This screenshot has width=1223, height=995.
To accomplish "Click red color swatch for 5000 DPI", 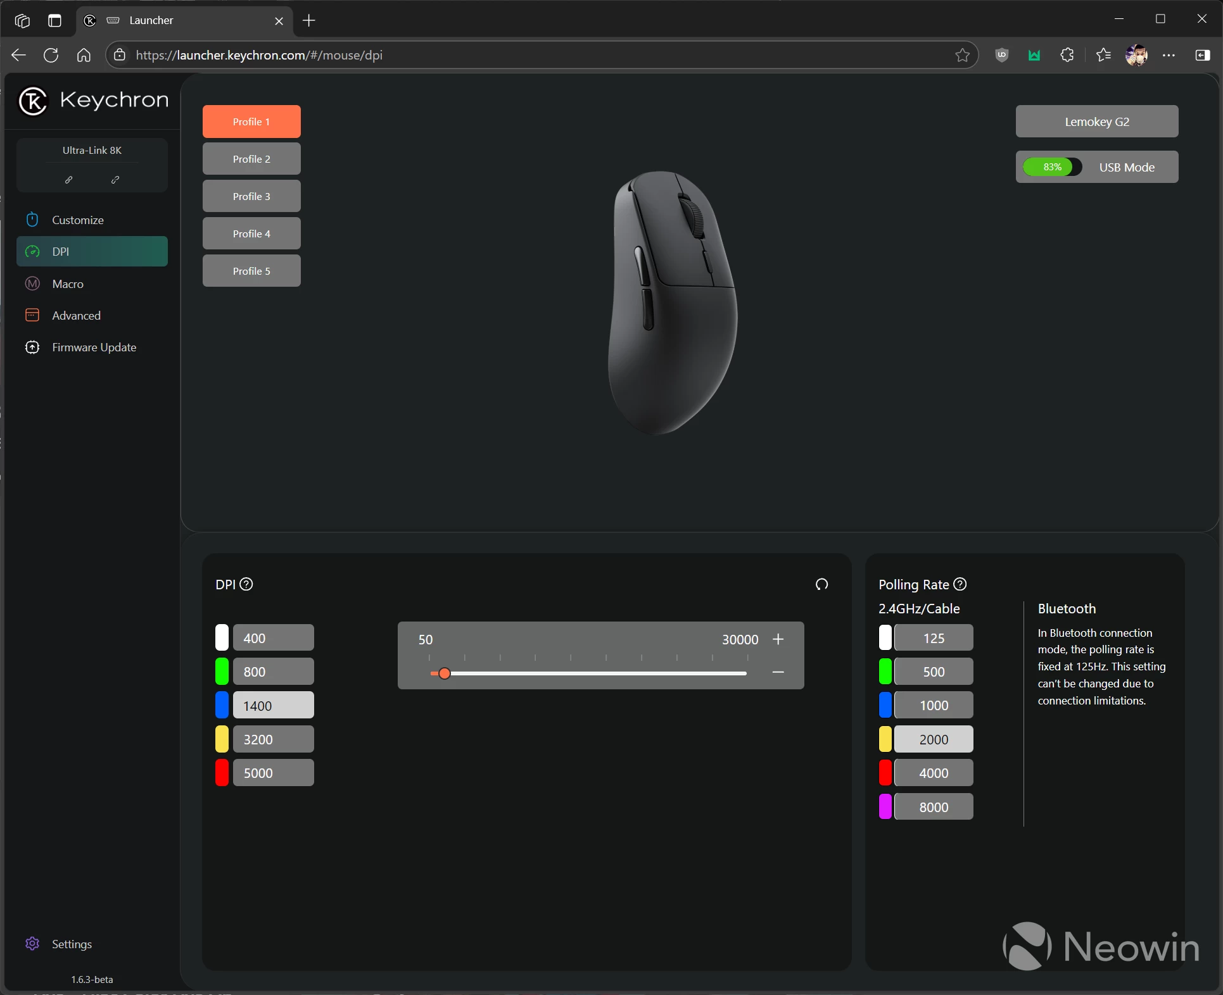I will [222, 773].
